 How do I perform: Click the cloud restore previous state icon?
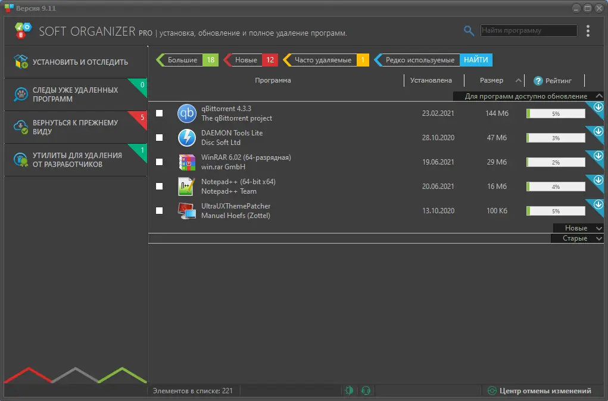pos(21,127)
